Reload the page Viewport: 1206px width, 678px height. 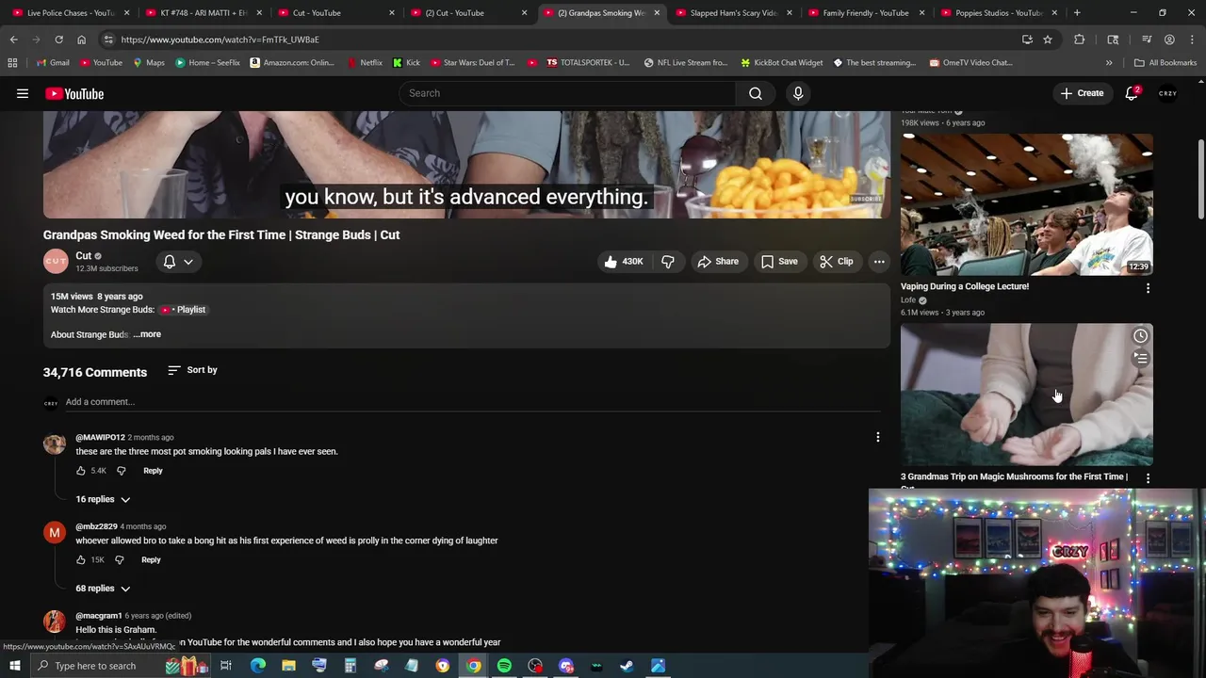tap(58, 40)
